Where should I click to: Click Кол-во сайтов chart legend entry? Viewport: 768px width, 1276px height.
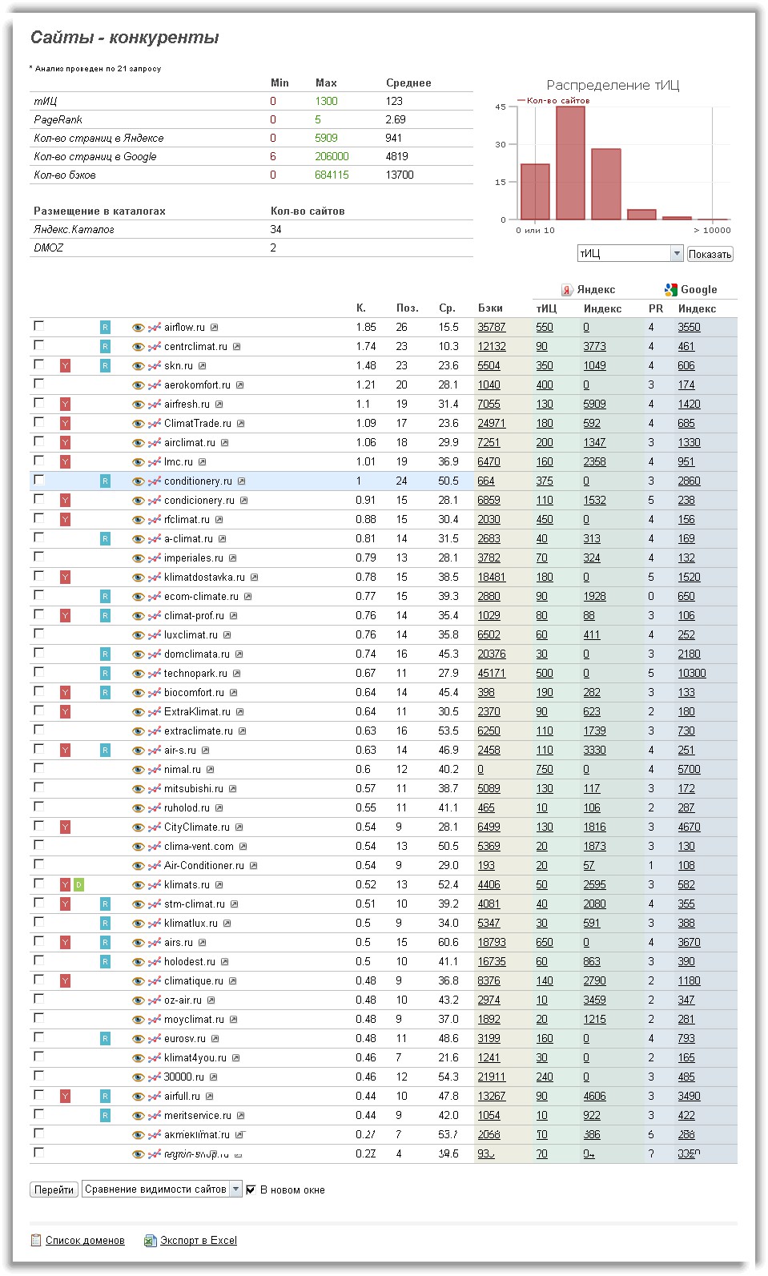[553, 101]
